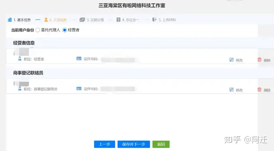Click the basic info step bar-chart icon

[x=10, y=19]
